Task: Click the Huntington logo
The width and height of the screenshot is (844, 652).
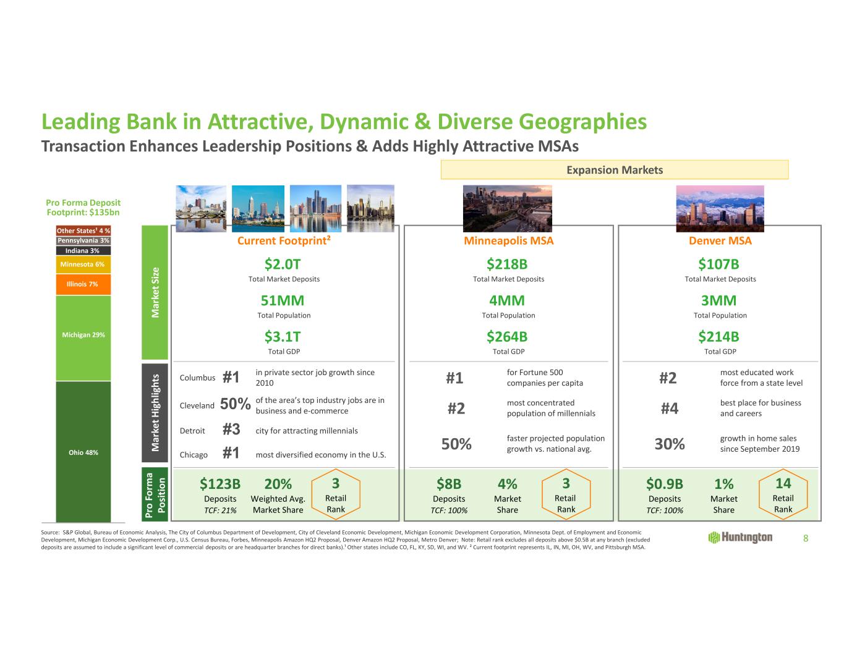Action: (740, 538)
